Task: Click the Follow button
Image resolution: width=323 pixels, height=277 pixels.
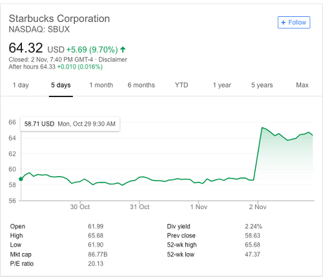Action: (x=294, y=22)
